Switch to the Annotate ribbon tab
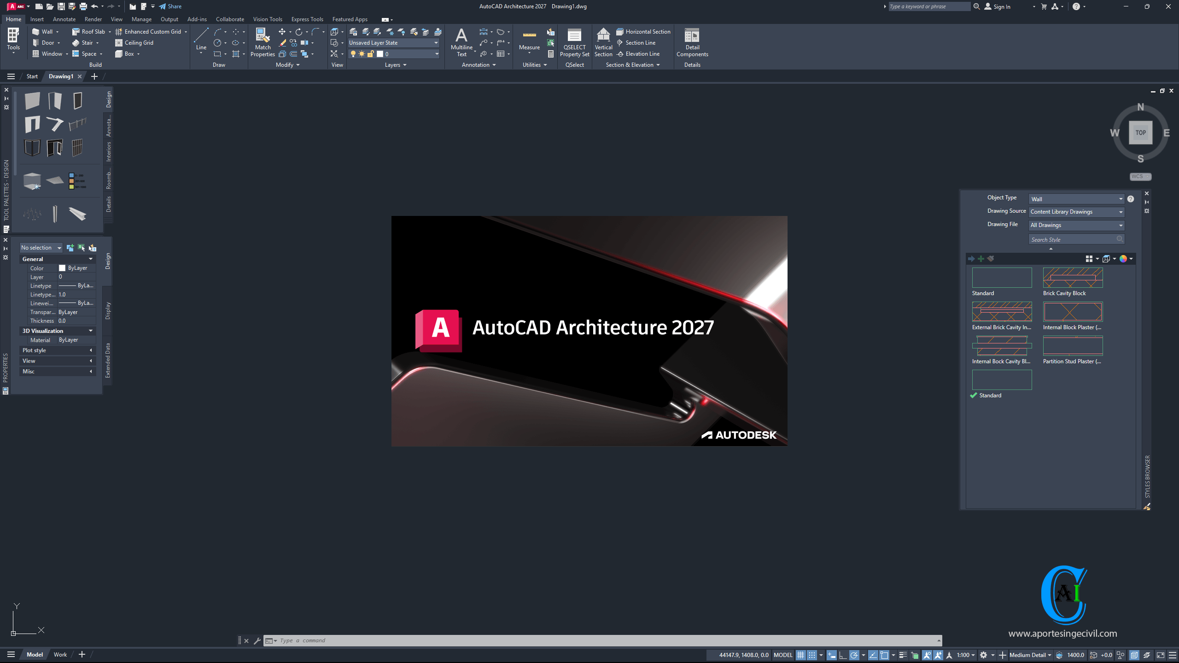The width and height of the screenshot is (1179, 663). click(64, 19)
